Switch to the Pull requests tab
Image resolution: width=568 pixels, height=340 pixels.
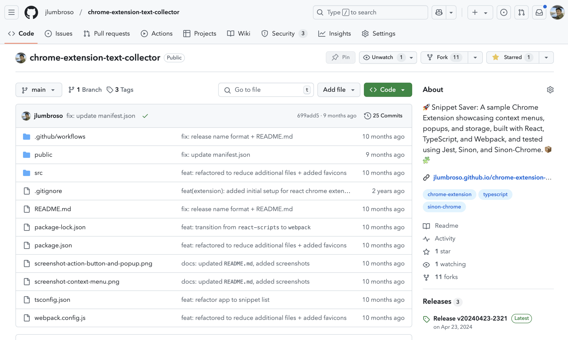tap(107, 33)
